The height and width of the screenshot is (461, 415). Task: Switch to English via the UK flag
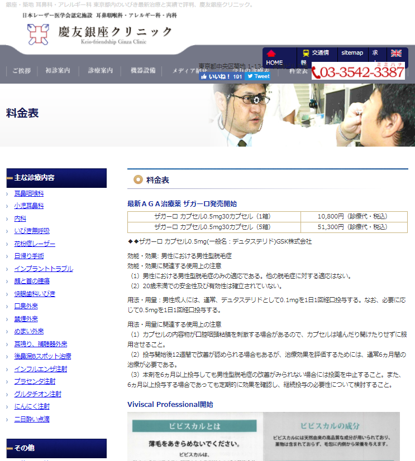click(396, 53)
